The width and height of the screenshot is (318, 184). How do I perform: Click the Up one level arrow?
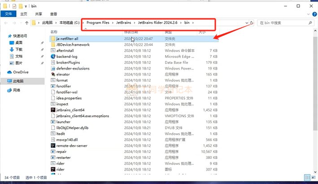[x=27, y=22]
